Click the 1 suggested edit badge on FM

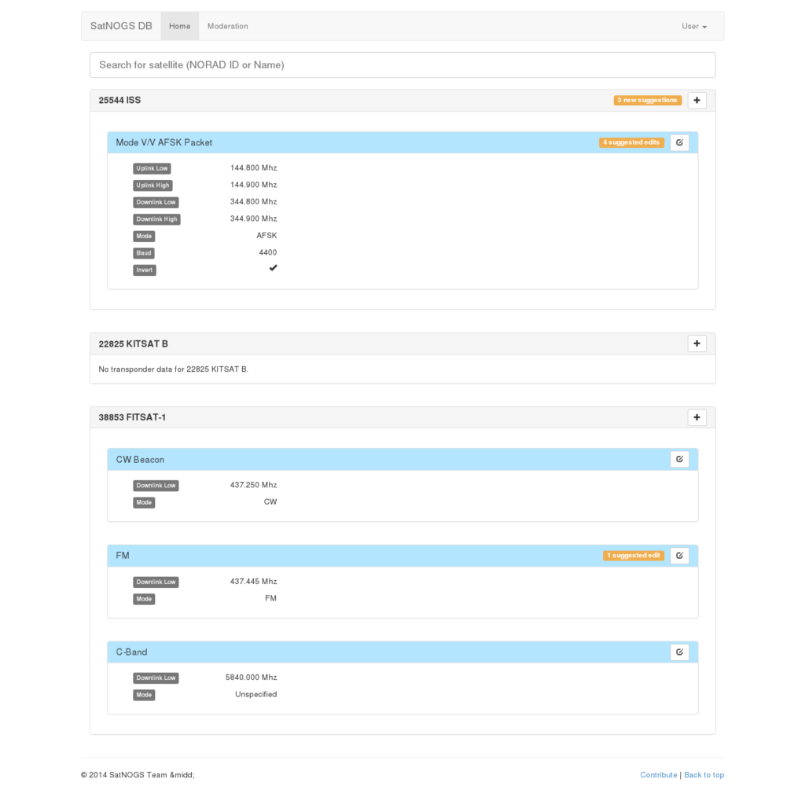click(x=634, y=556)
